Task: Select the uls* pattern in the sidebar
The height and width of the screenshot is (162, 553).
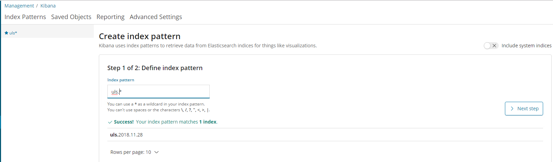Action: (13, 33)
